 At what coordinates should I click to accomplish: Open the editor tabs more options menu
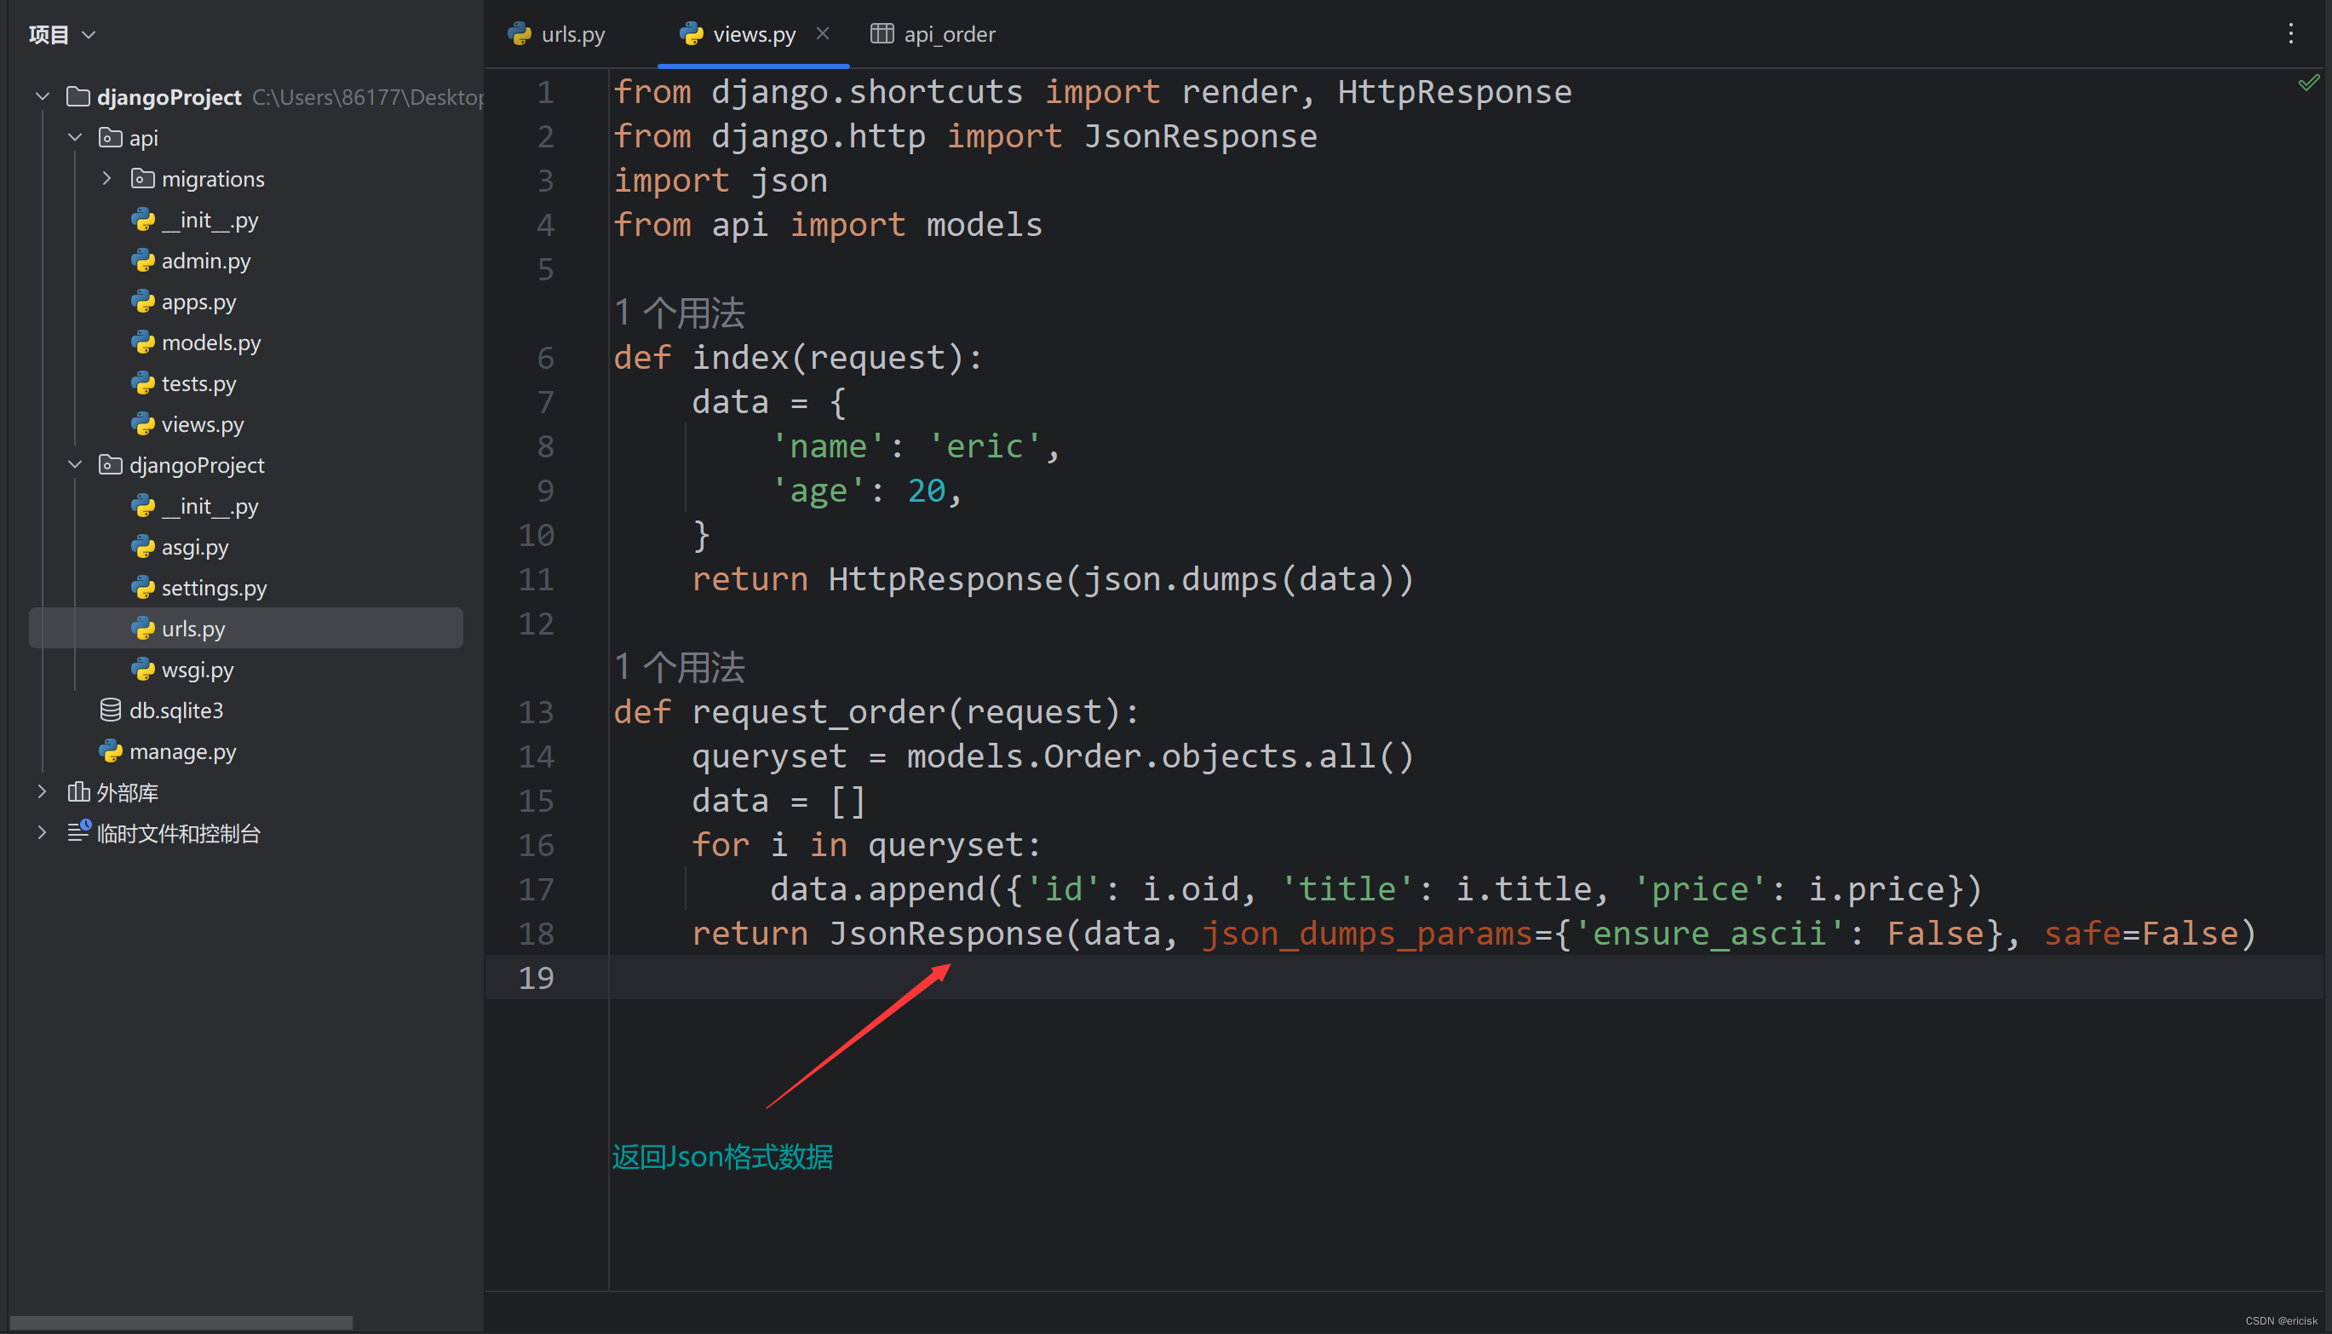[2290, 34]
